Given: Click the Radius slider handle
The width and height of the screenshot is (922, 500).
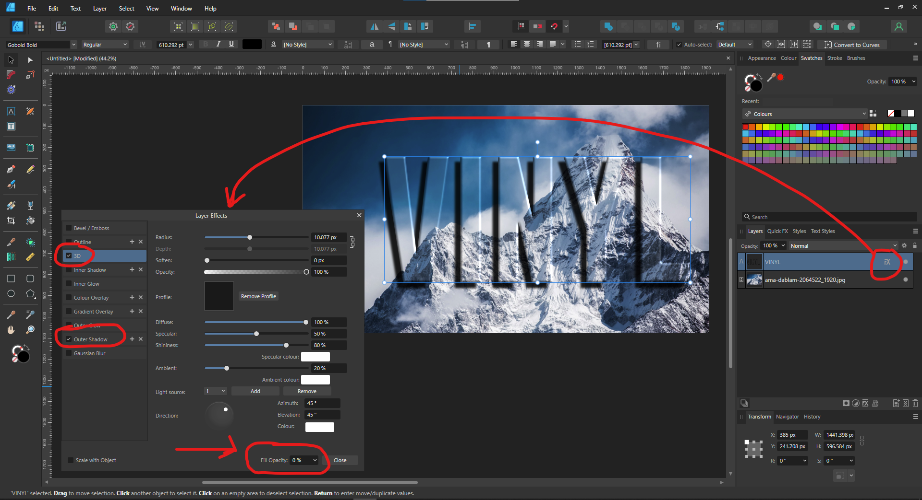Looking at the screenshot, I should point(250,237).
